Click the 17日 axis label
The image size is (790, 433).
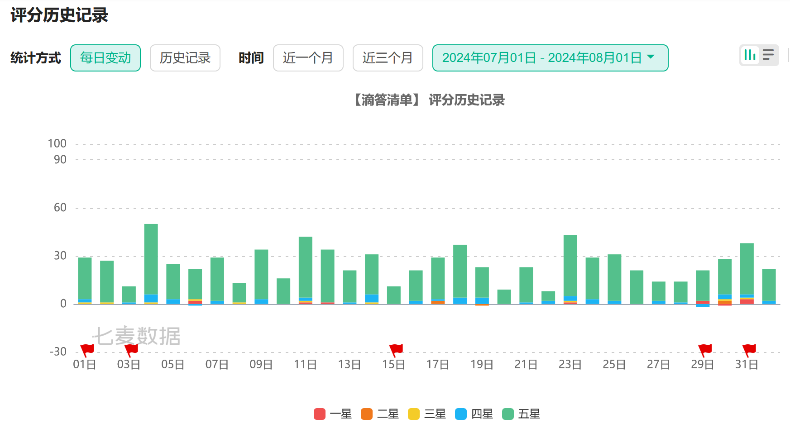tap(438, 364)
